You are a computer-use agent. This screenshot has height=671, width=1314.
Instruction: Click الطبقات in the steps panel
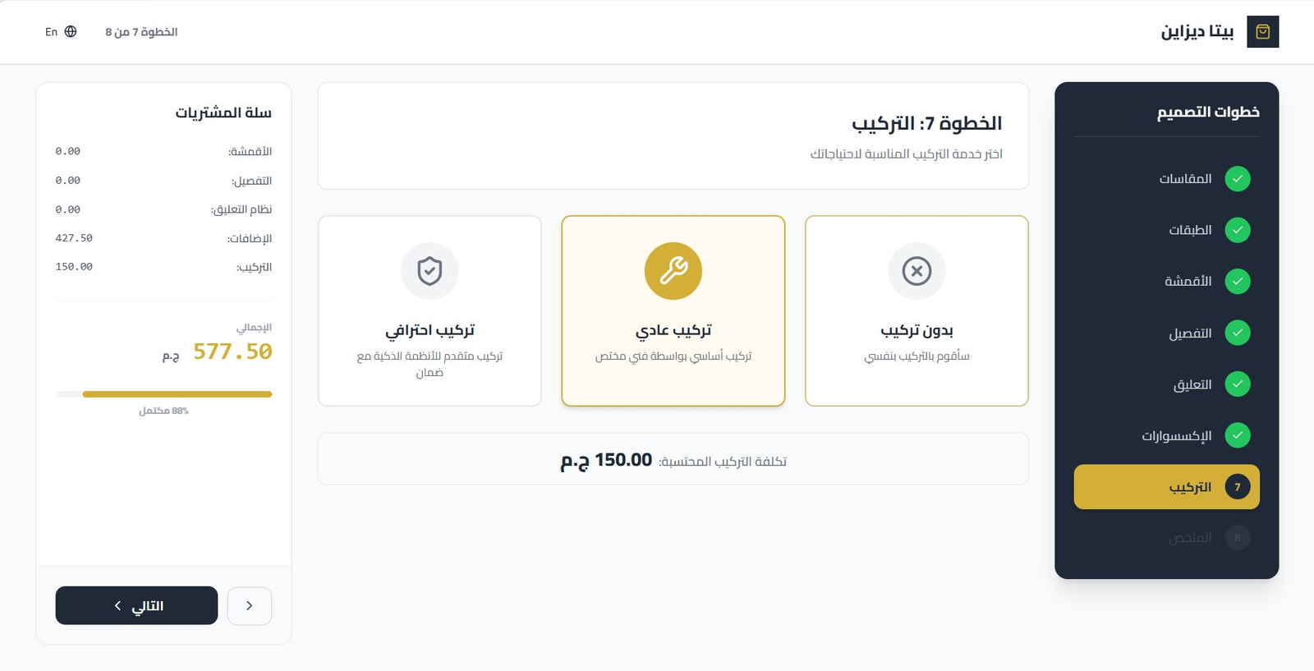[x=1192, y=230]
